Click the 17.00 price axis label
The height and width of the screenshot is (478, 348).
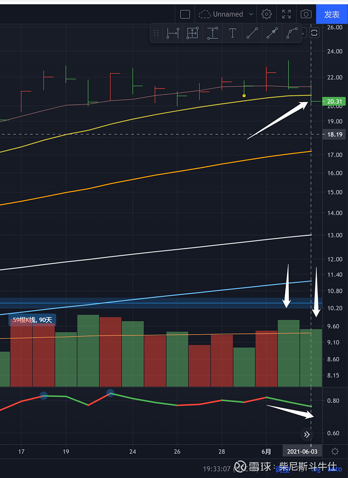point(335,155)
